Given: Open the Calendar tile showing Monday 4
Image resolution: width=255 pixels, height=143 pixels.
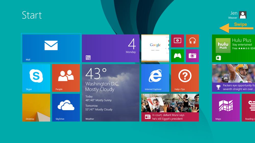Looking at the screenshot, I should pyautogui.click(x=111, y=48).
